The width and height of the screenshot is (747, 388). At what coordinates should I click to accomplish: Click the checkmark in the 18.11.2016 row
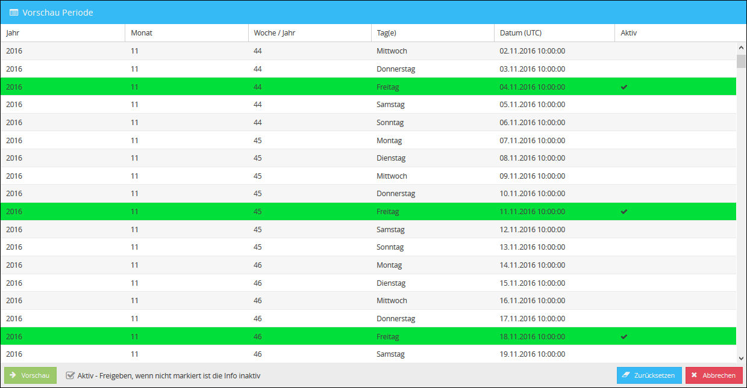coord(624,337)
